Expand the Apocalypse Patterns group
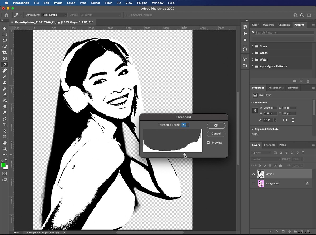 pyautogui.click(x=252, y=66)
